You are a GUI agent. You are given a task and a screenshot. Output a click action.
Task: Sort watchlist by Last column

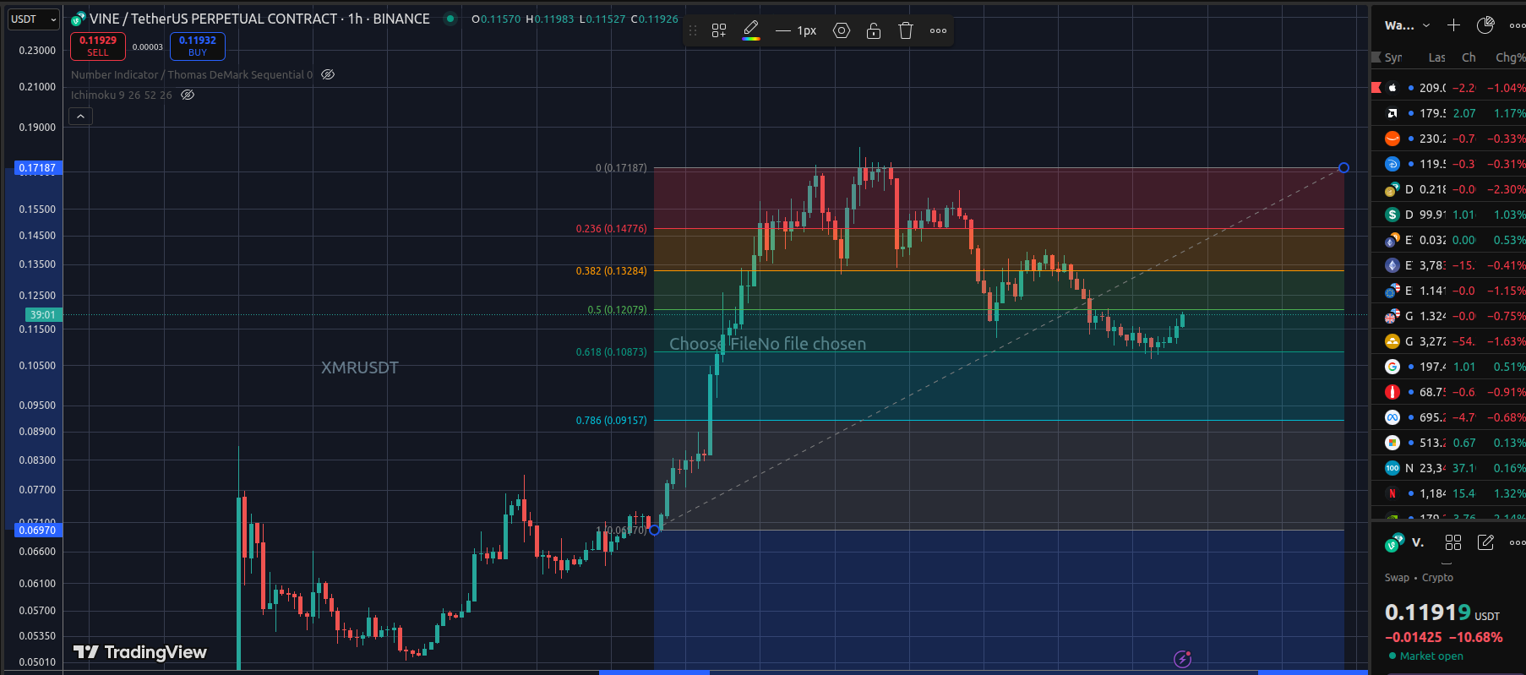(1436, 57)
